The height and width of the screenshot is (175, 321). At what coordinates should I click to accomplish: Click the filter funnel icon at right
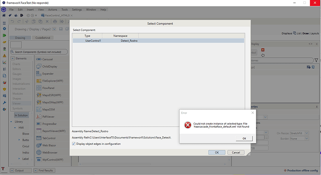(x=316, y=60)
